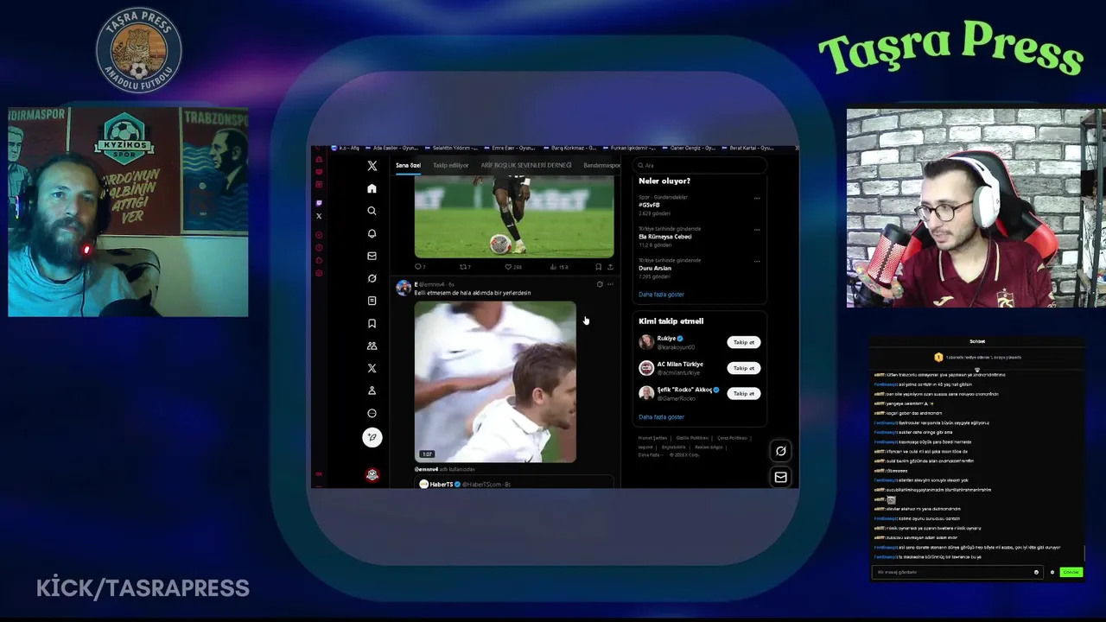Open Çerez Politikası footer link
This screenshot has width=1106, height=622.
tap(732, 438)
